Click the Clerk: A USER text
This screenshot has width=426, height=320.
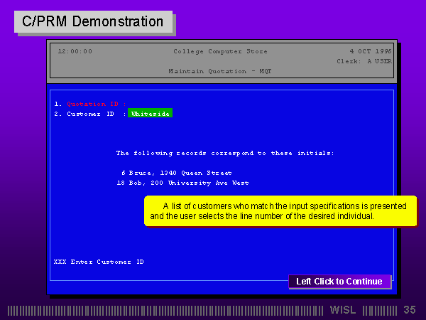(x=364, y=61)
